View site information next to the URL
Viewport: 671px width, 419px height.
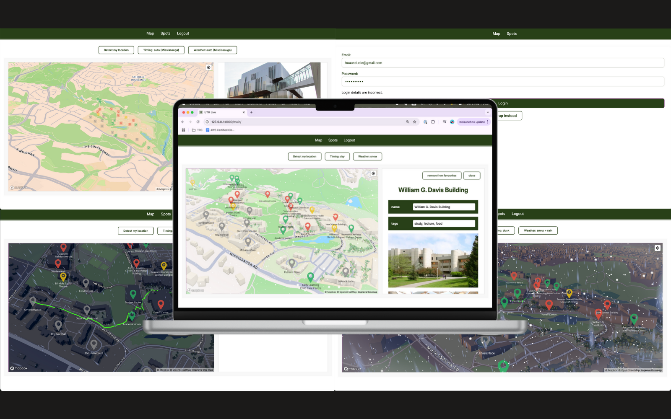(x=207, y=122)
